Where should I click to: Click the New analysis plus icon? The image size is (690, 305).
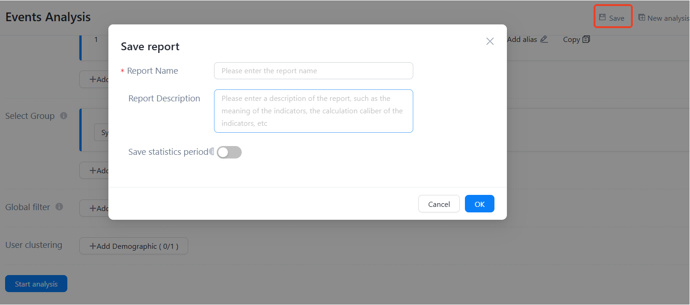[642, 18]
